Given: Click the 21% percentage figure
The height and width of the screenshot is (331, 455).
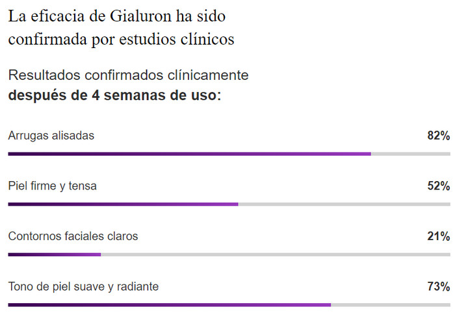Looking at the screenshot, I should click(x=438, y=236).
